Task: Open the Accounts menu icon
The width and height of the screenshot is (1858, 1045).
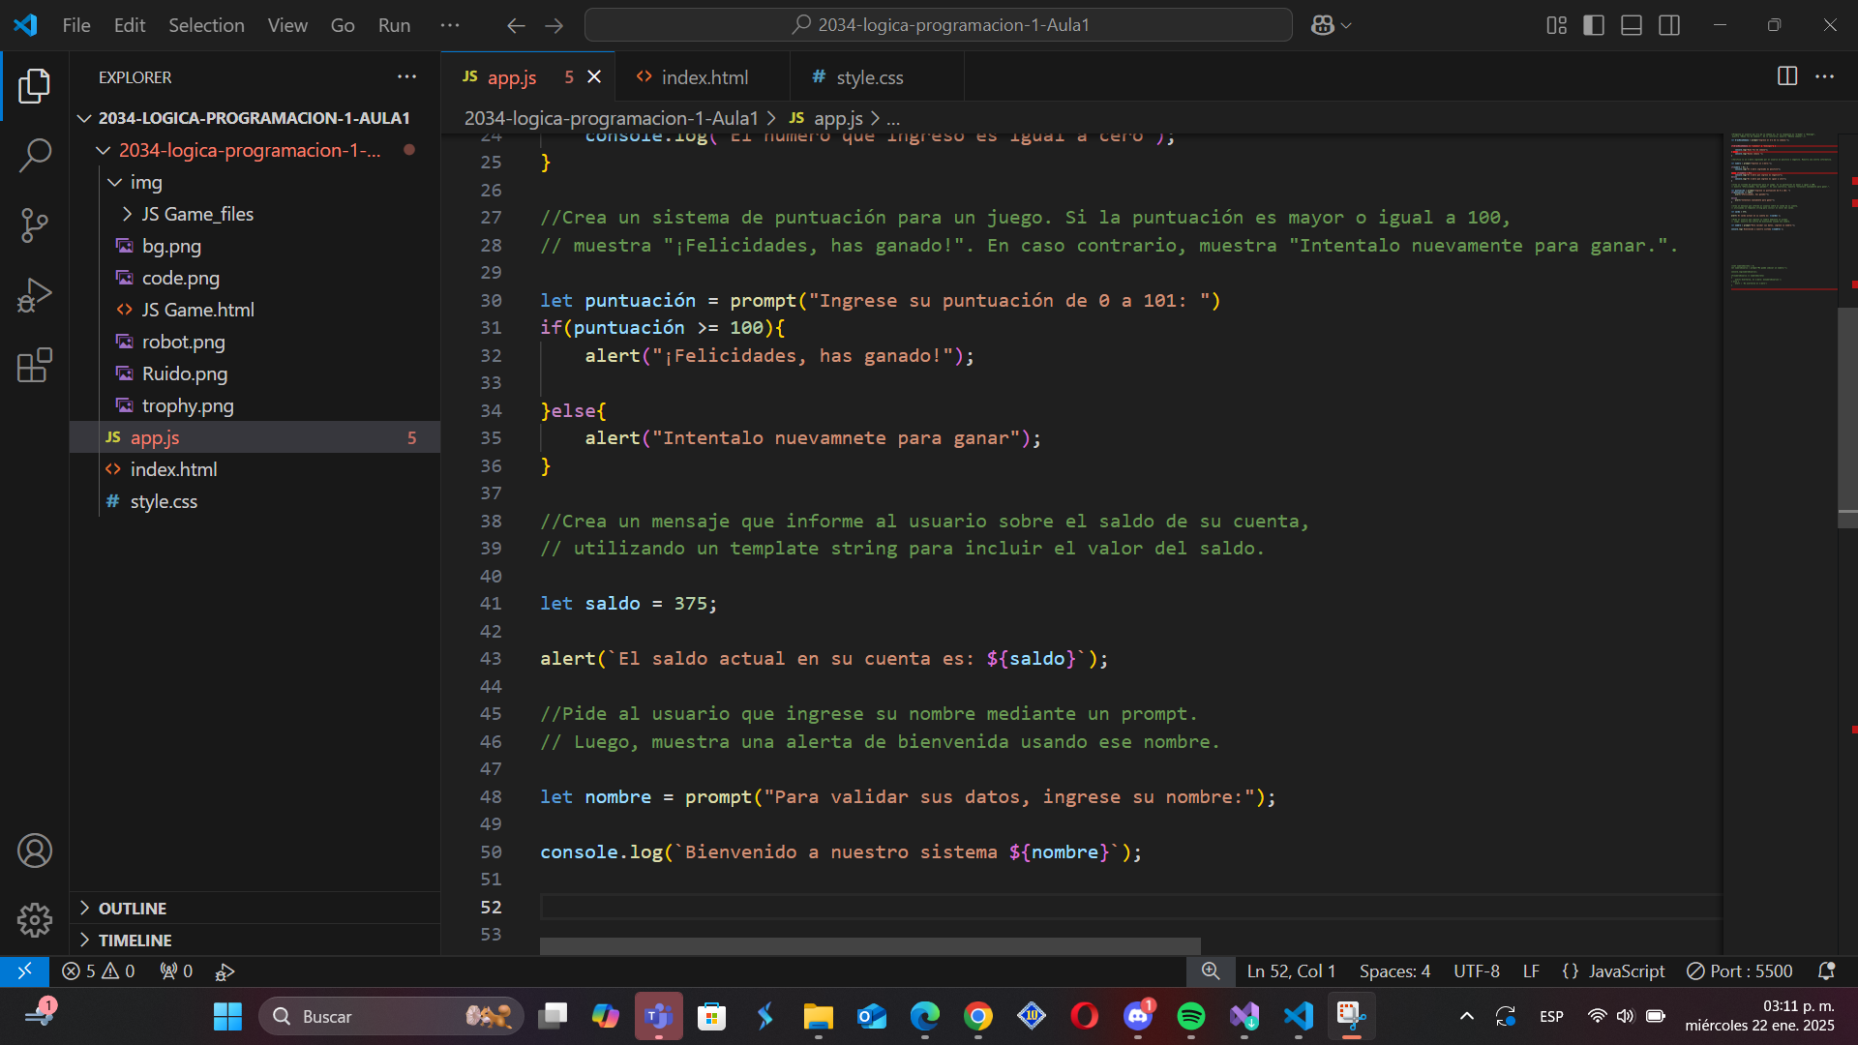Action: [35, 851]
